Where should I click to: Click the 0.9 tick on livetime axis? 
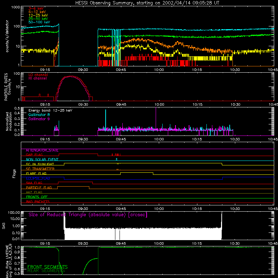click(x=17, y=252)
